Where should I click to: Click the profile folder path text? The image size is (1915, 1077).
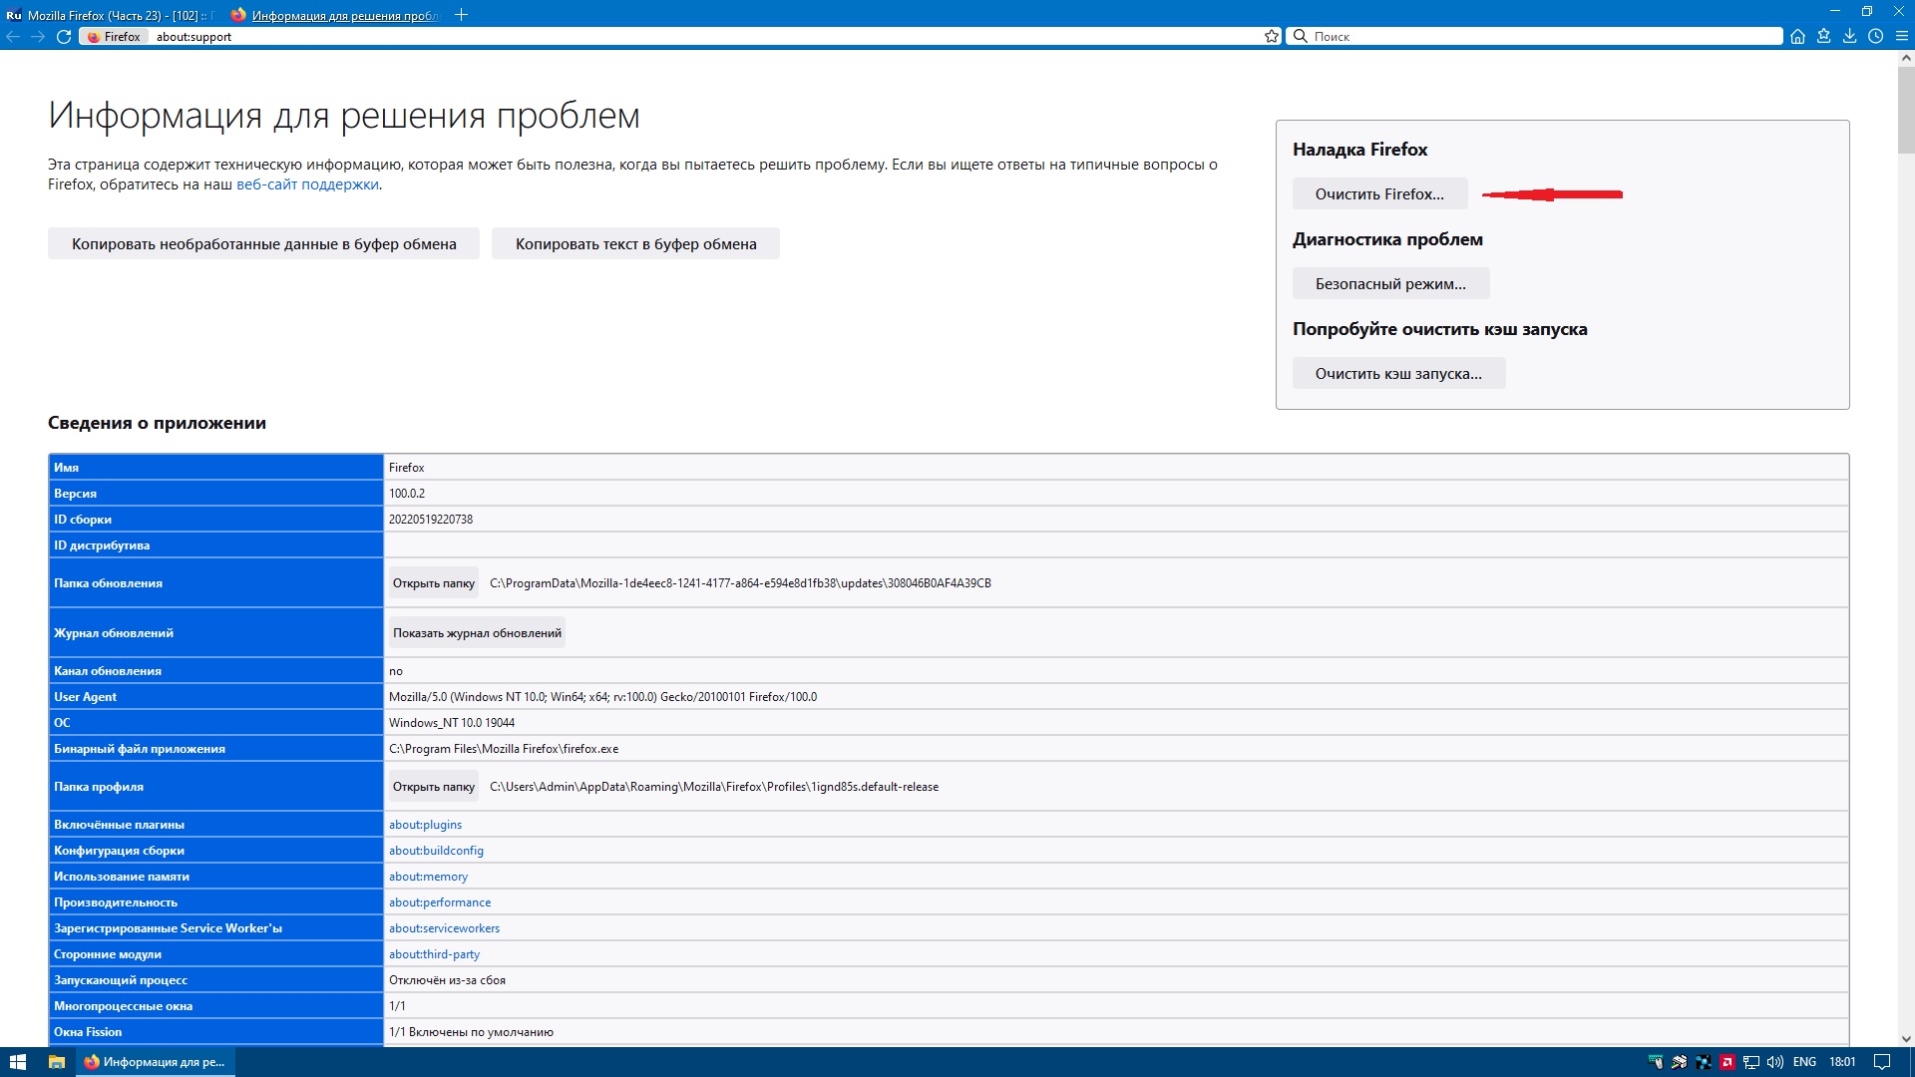[x=714, y=787]
